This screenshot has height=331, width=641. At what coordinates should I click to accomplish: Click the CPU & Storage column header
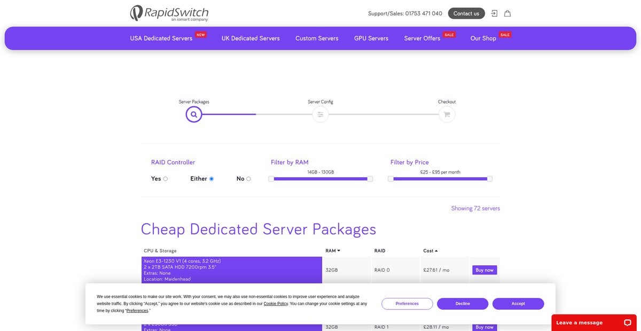[160, 250]
